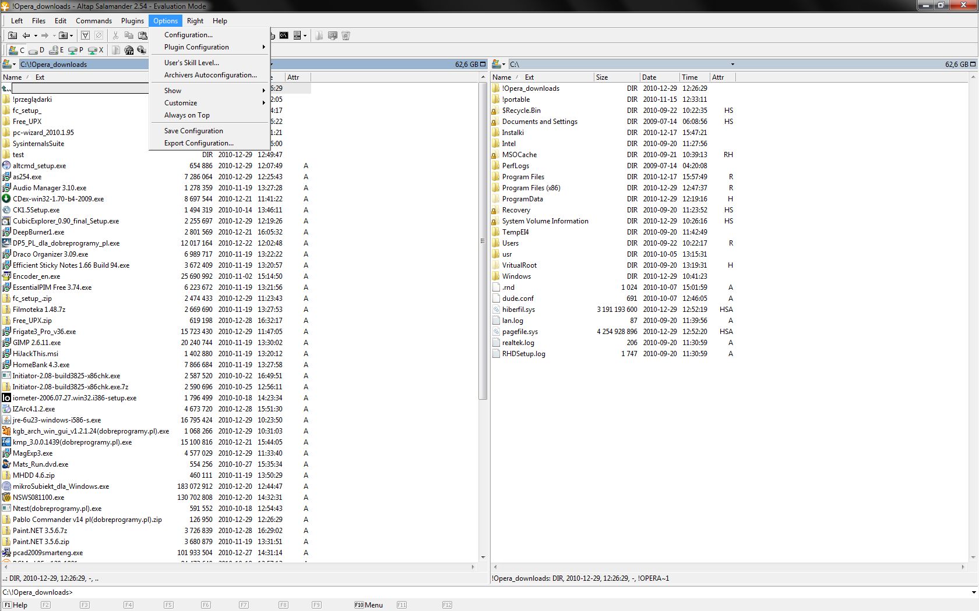979x611 pixels.
Task: Click the command line input field
Action: pos(522,592)
